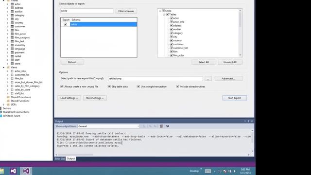Open the Output panel window position dropdown
The image size is (311, 175).
click(x=245, y=121)
